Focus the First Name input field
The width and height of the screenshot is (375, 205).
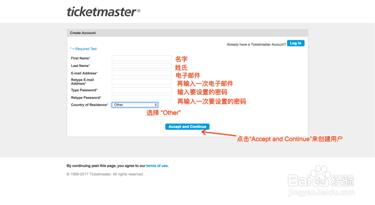click(142, 58)
